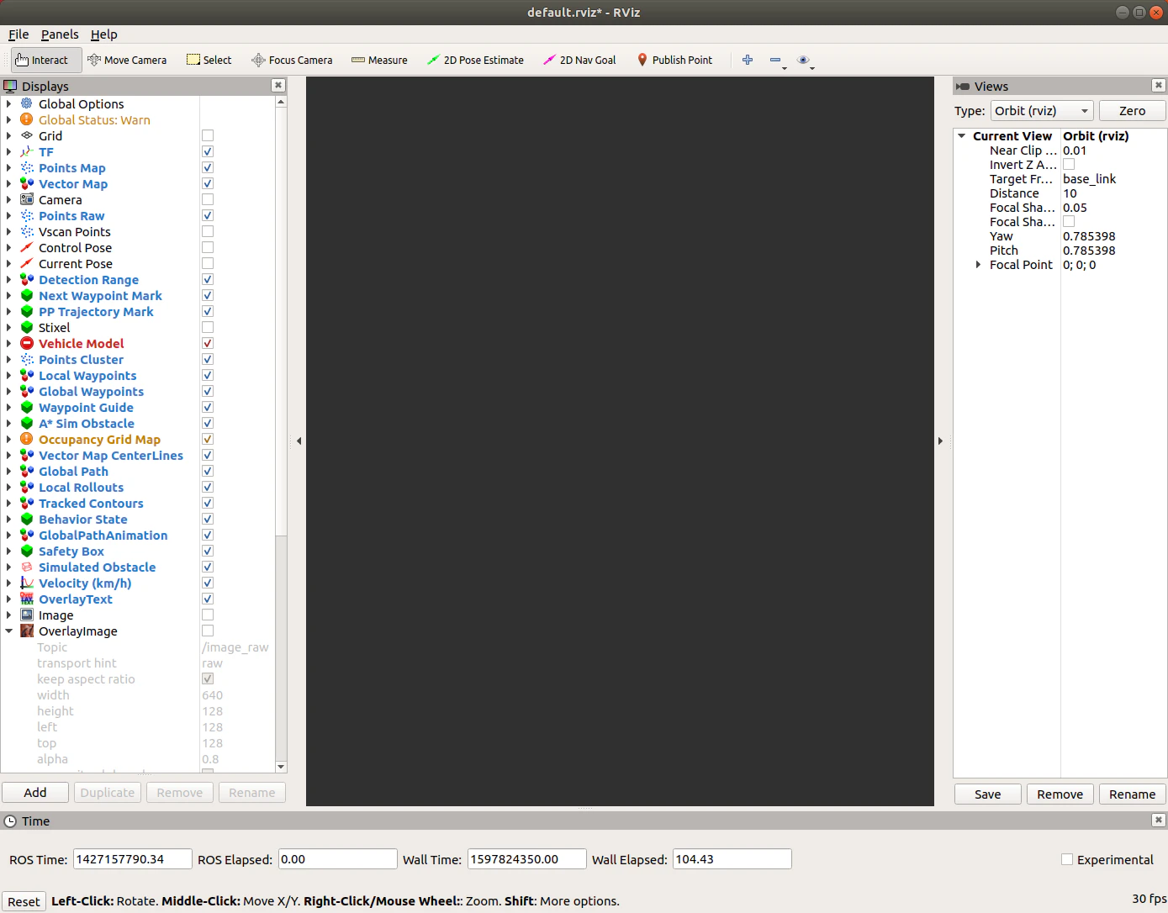Open the view Type dropdown

pyautogui.click(x=1042, y=111)
